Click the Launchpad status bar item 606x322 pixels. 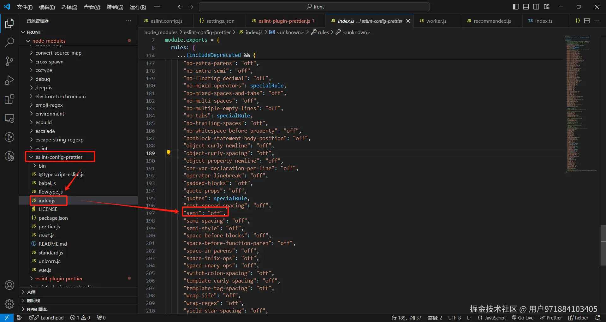pos(46,318)
